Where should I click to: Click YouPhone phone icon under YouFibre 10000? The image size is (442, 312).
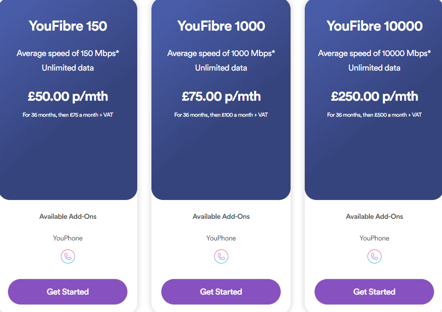coord(375,256)
